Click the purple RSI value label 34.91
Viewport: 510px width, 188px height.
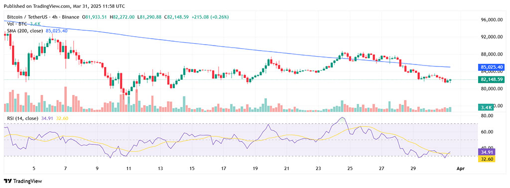486,152
